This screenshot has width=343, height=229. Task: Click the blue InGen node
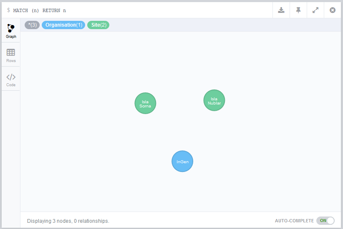[182, 161]
